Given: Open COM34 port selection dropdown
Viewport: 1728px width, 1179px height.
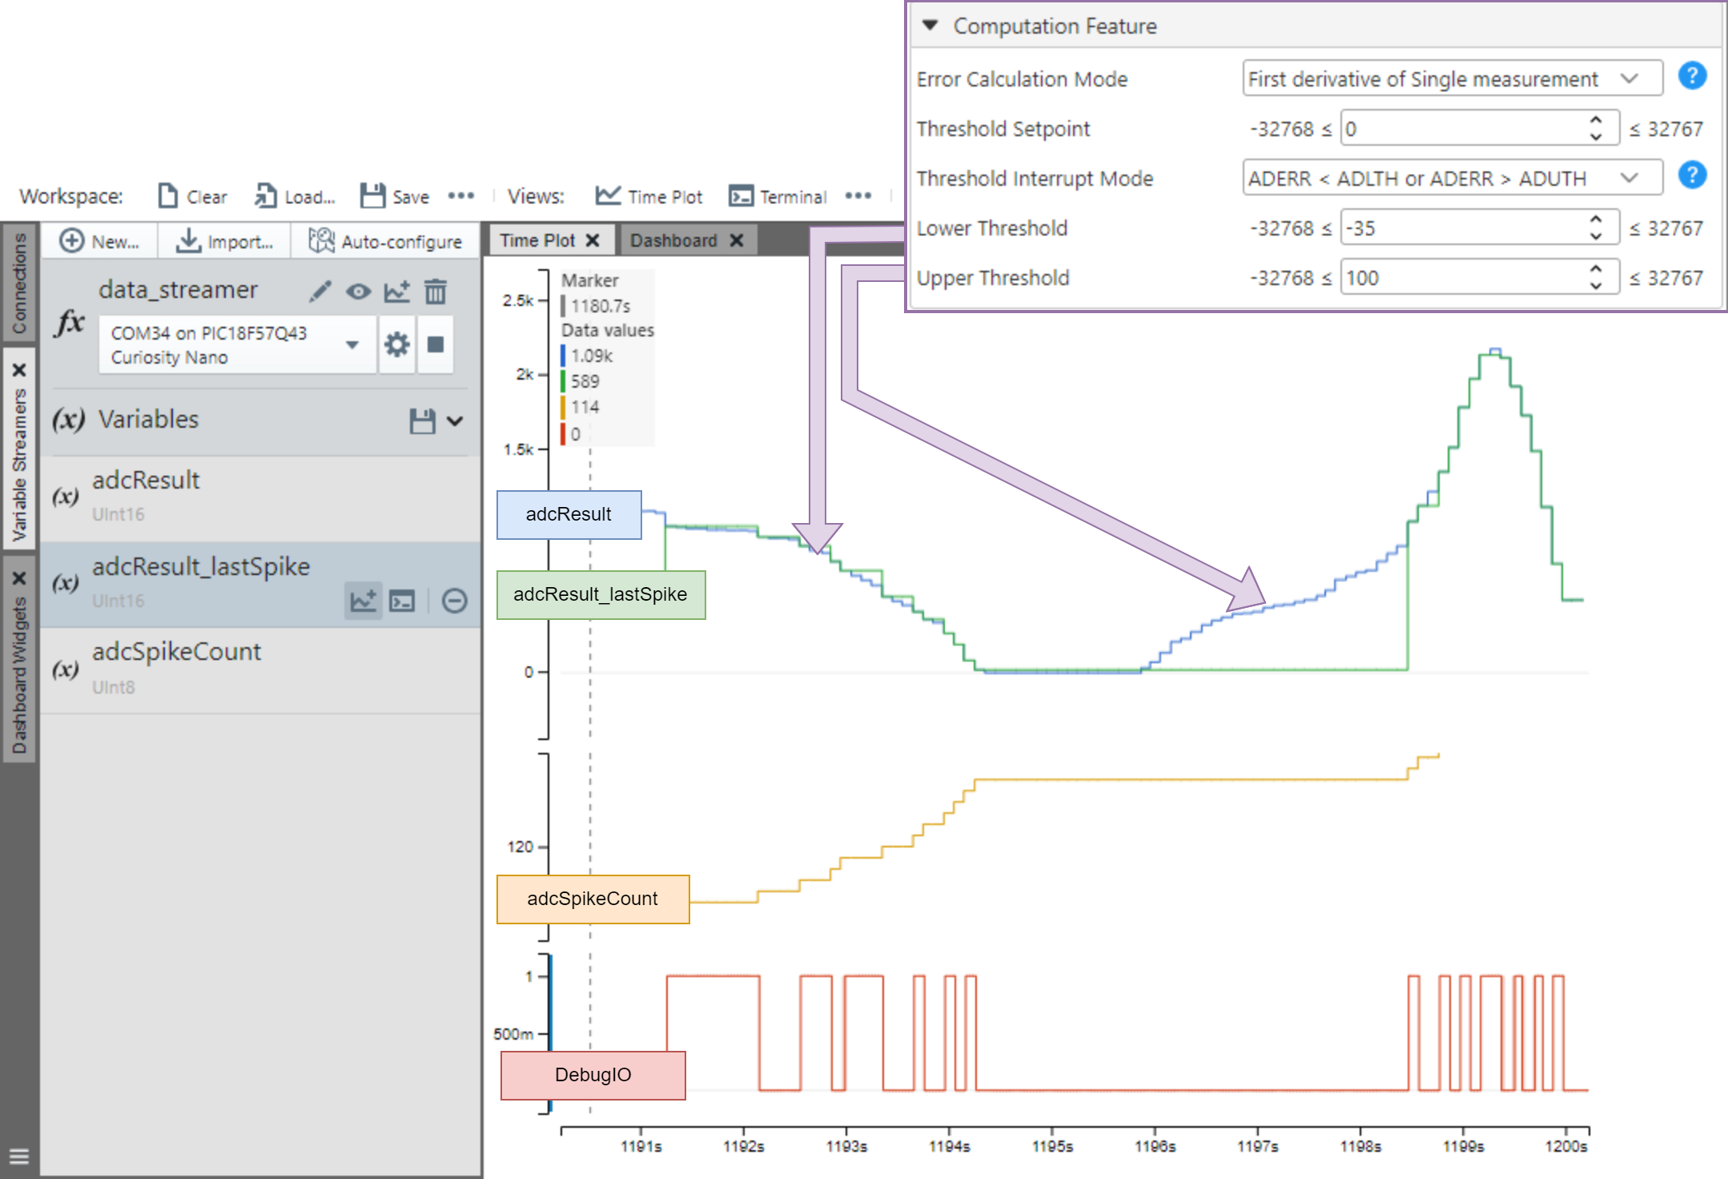Looking at the screenshot, I should (352, 344).
